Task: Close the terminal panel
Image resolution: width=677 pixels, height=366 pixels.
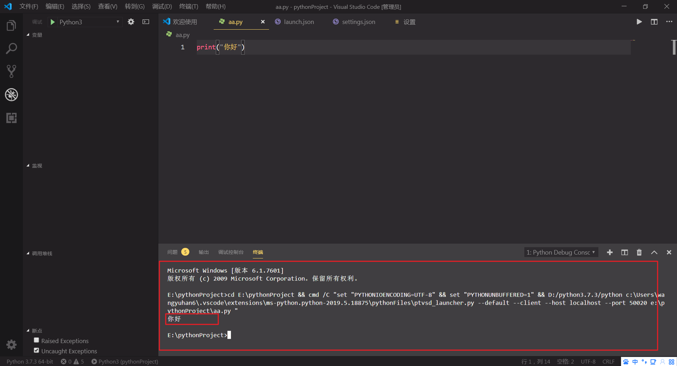Action: click(x=669, y=252)
